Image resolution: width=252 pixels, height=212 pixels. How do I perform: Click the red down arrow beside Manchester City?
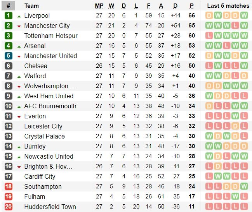click(19, 26)
